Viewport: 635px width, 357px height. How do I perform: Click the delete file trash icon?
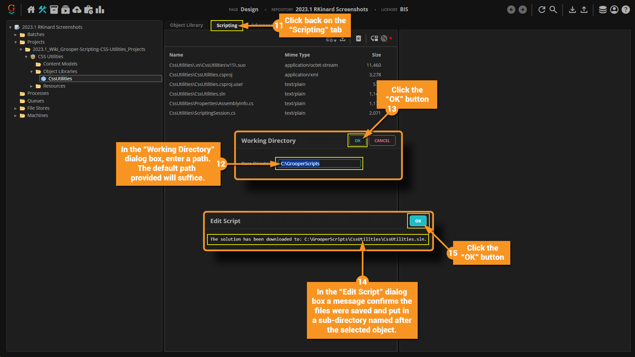pos(359,38)
